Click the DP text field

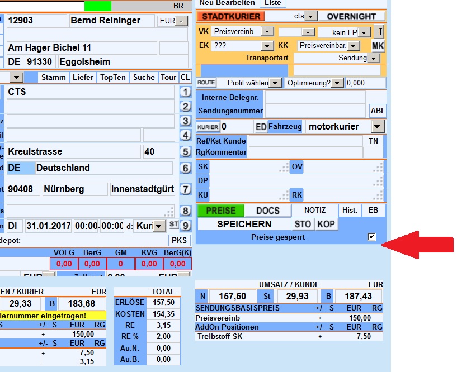[x=296, y=181]
